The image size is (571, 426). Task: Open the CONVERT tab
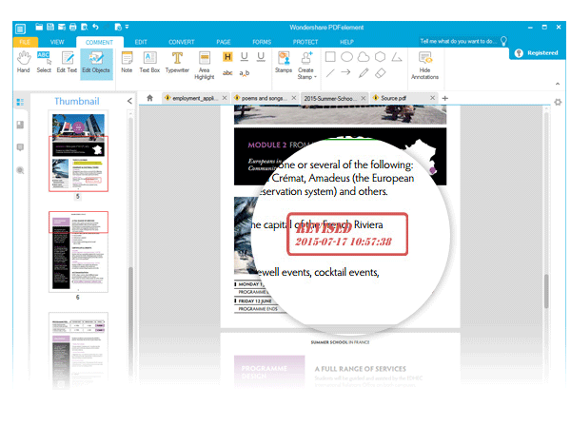coord(182,42)
